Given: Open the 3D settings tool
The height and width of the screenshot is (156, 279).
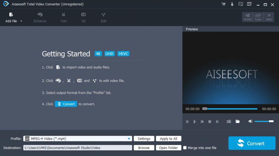Looking at the screenshot, I should [83, 18].
